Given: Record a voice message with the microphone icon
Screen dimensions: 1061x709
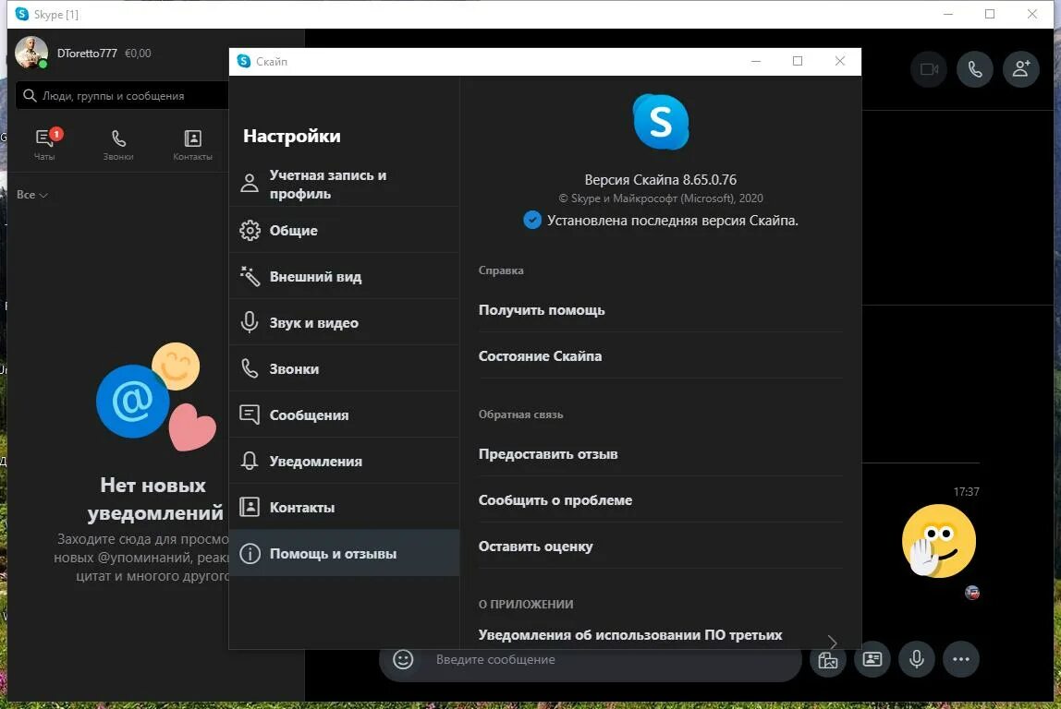Looking at the screenshot, I should pos(917,659).
